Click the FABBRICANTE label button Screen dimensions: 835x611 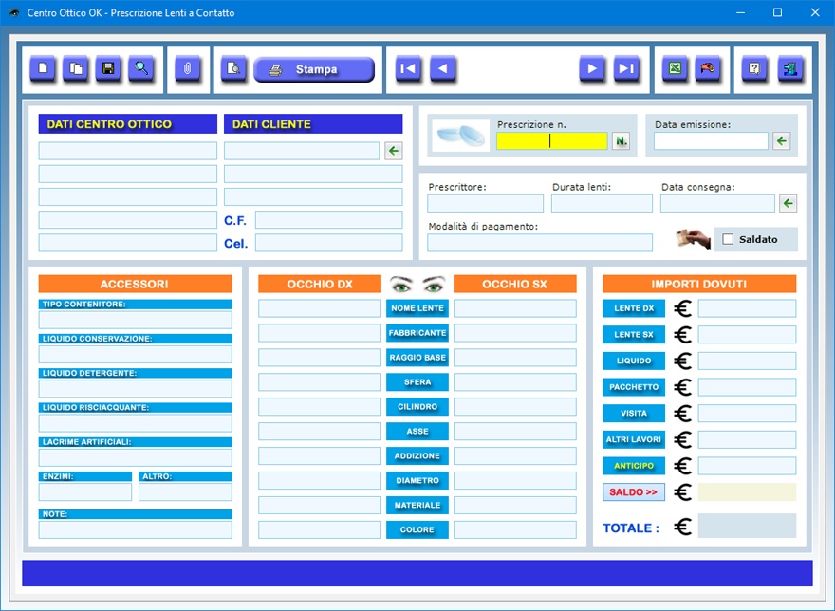[x=417, y=333]
